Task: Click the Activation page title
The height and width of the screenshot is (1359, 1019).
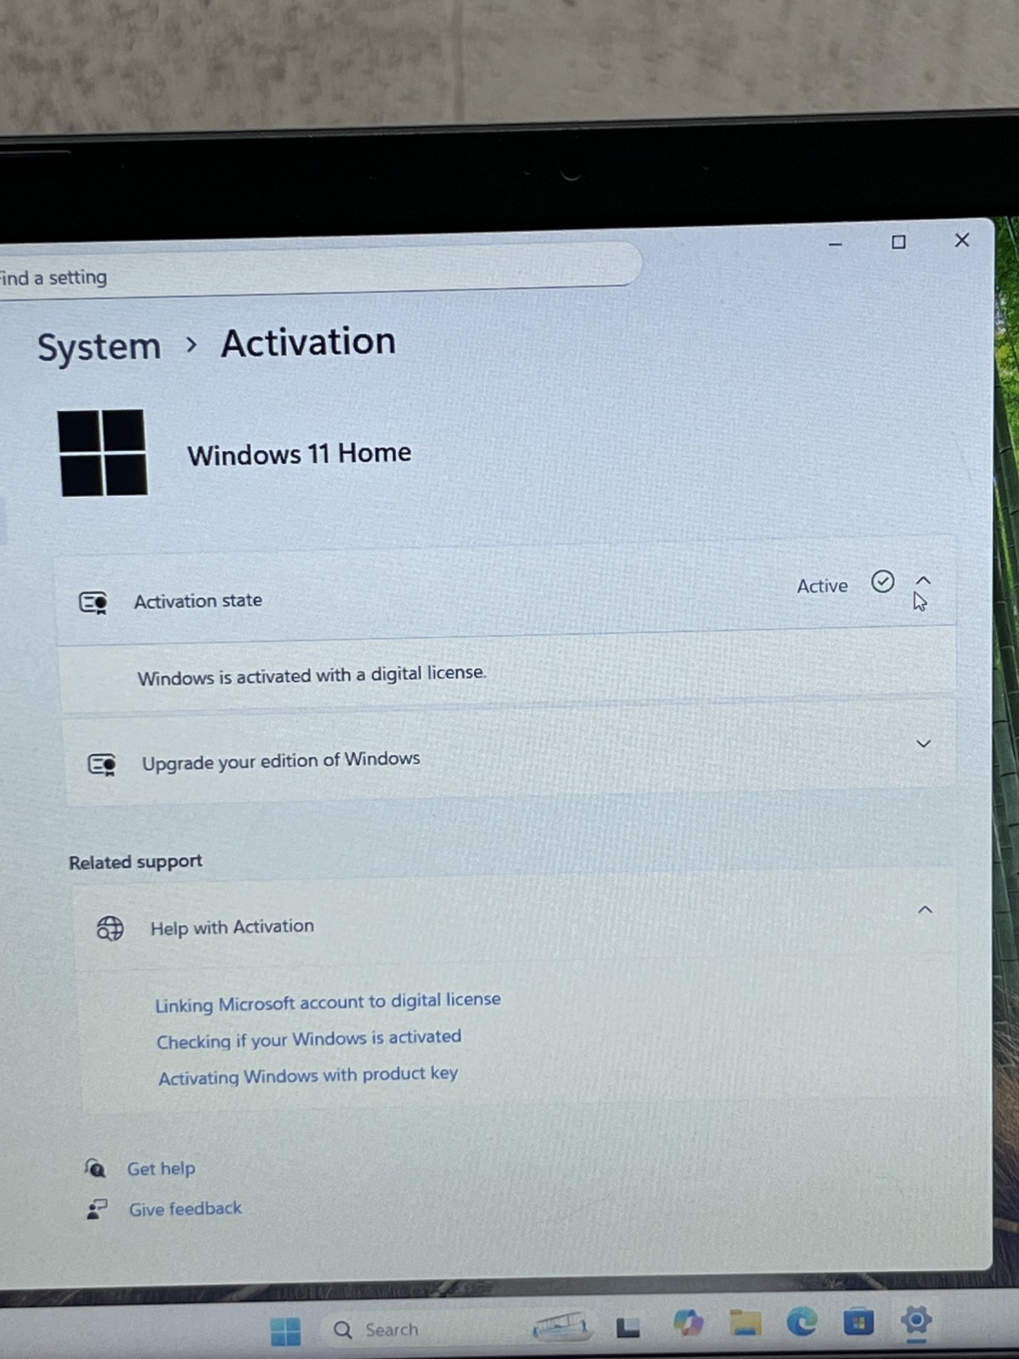Action: click(308, 342)
